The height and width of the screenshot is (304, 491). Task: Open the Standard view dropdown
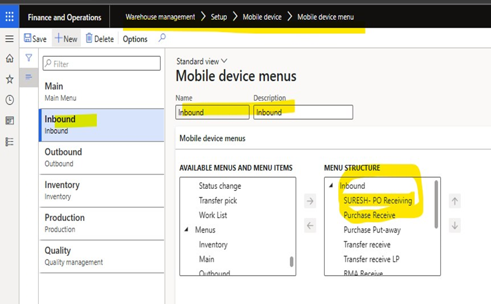coord(201,61)
